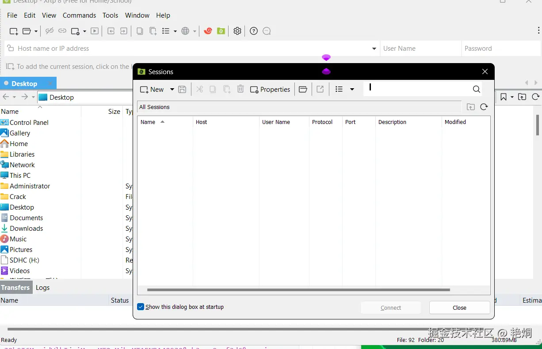This screenshot has height=349, width=542.
Task: Sort sessions by Host column header
Action: 226,122
